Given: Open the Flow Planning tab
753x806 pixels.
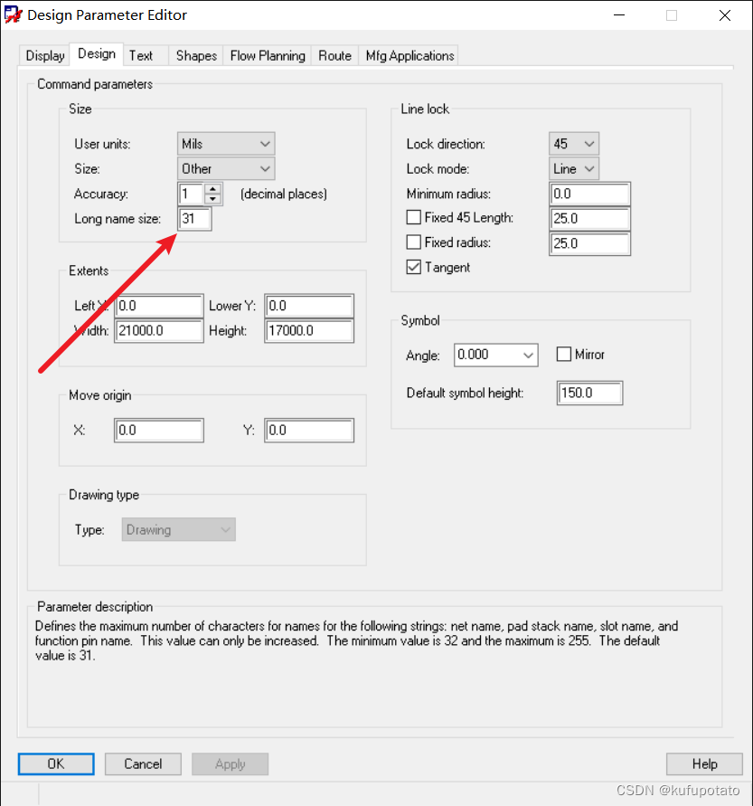Looking at the screenshot, I should [267, 55].
